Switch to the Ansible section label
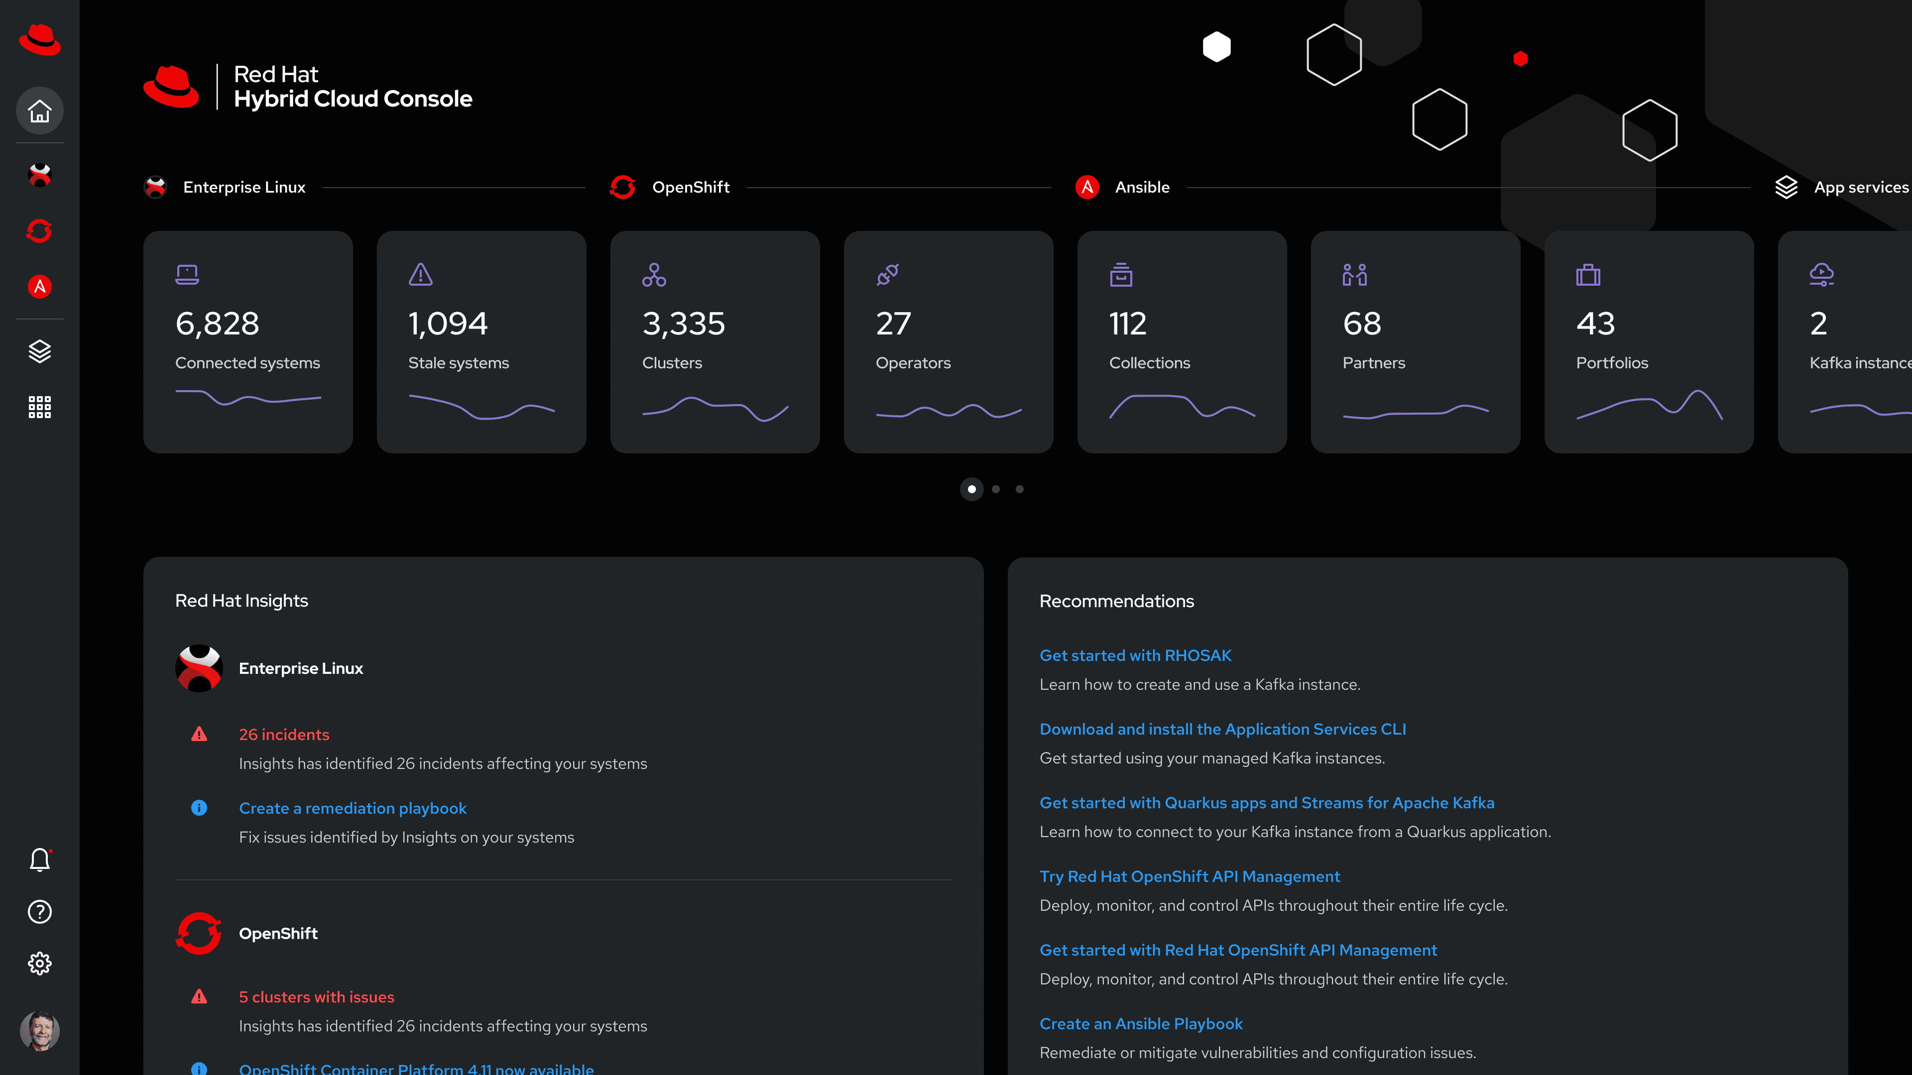1912x1075 pixels. click(1142, 187)
